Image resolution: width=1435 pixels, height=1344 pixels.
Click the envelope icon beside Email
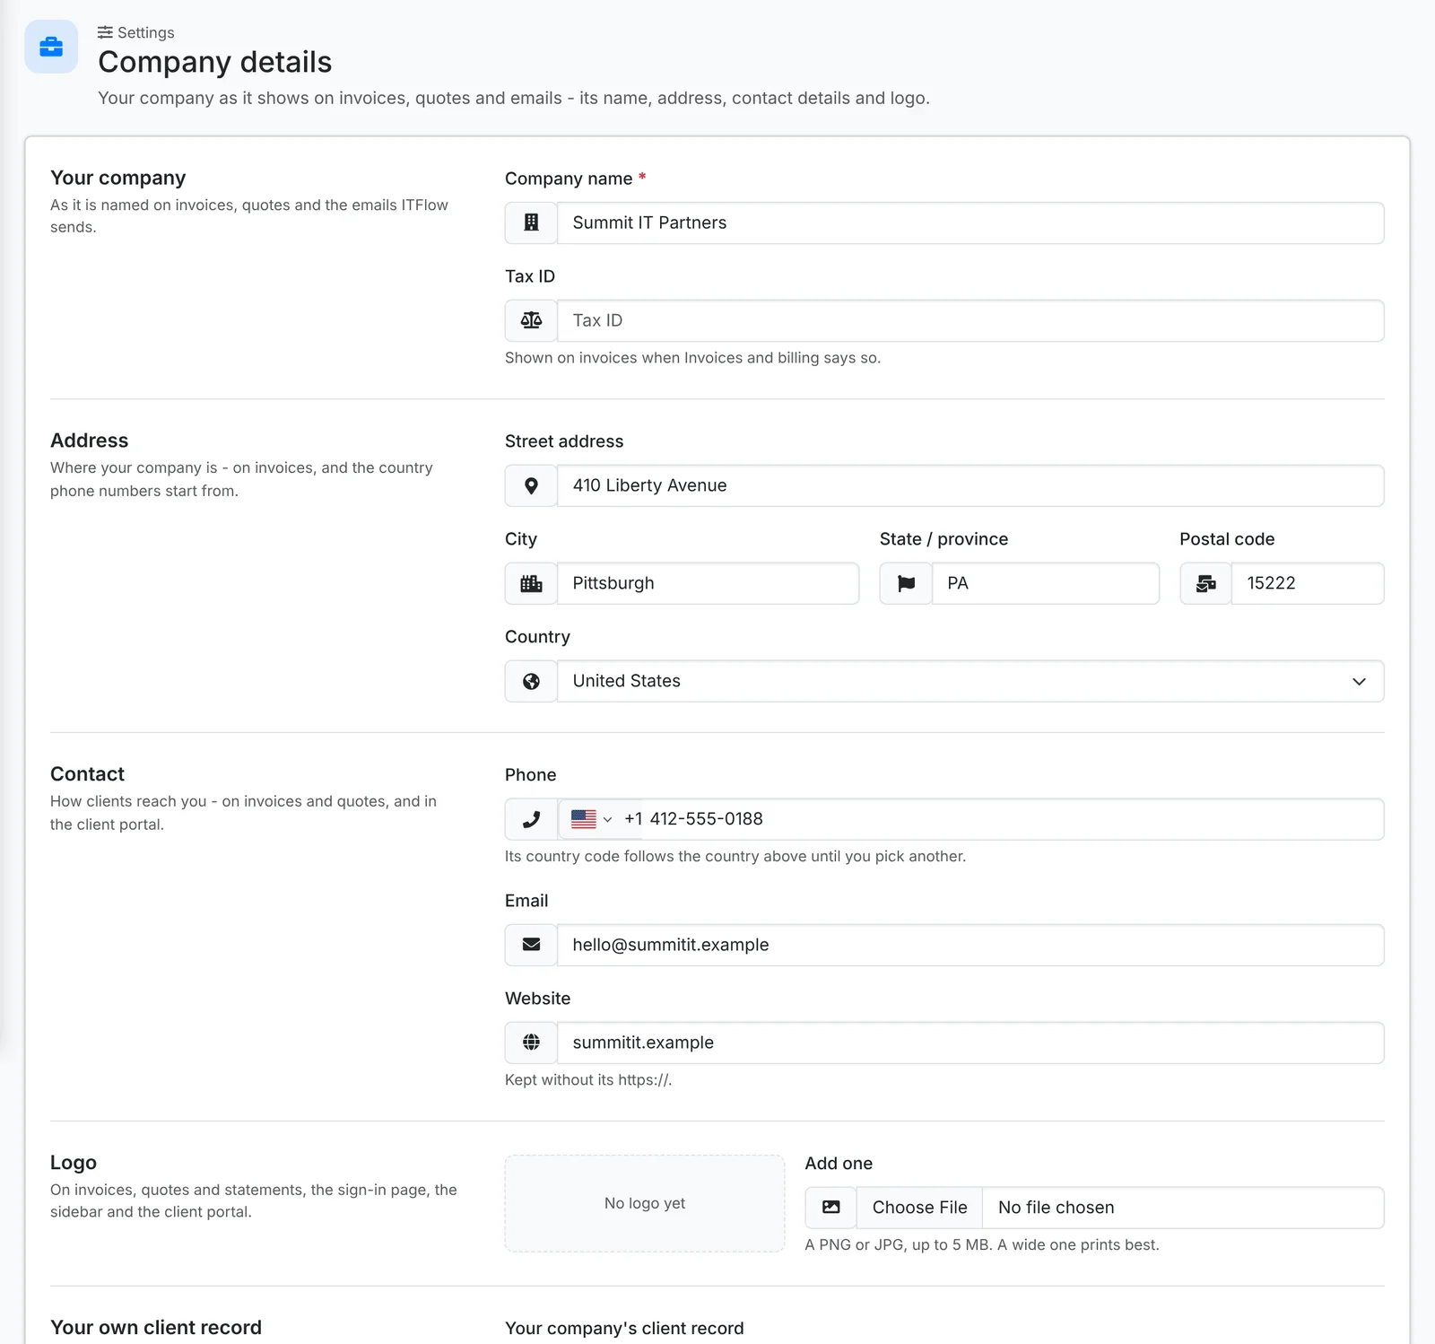(531, 945)
